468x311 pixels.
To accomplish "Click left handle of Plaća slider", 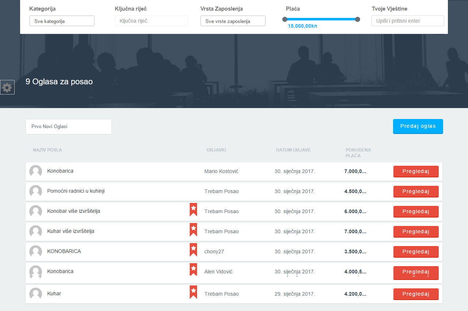I will coord(285,19).
